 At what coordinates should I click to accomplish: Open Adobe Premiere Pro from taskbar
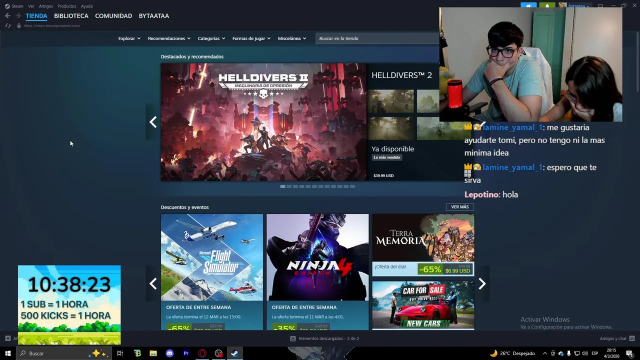(x=186, y=353)
